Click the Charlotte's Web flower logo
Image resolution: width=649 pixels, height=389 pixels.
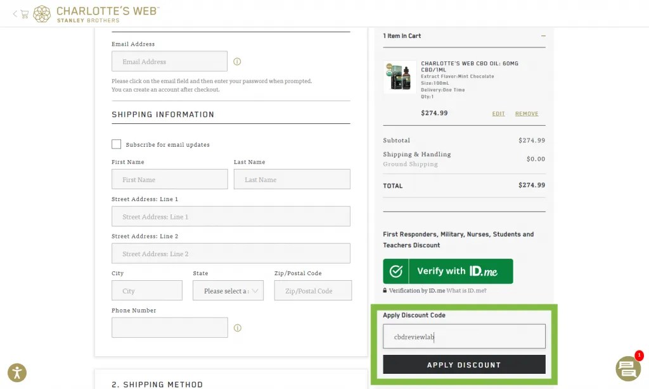click(x=42, y=13)
